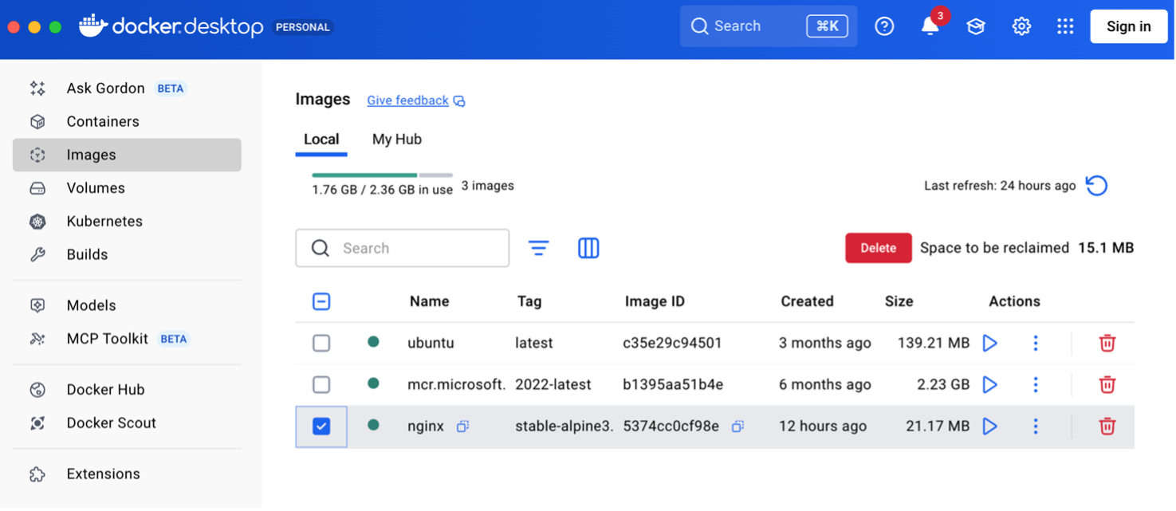1176x511 pixels.
Task: Click the Give feedback link
Action: coord(407,100)
